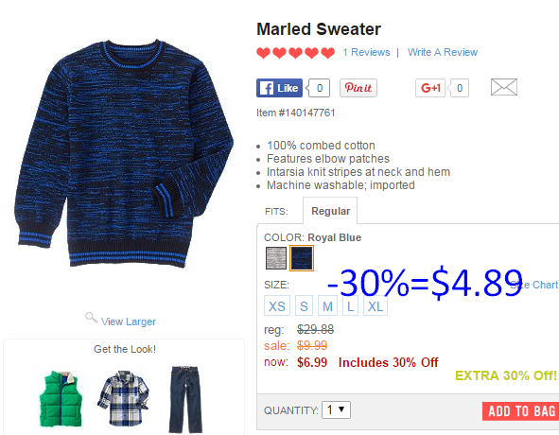Select size XS
This screenshot has height=435, width=559.
[276, 306]
